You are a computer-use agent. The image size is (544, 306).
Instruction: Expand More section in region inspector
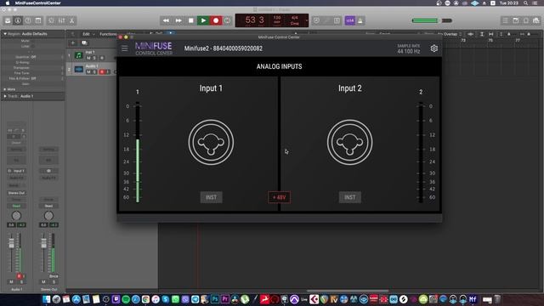tap(5, 89)
